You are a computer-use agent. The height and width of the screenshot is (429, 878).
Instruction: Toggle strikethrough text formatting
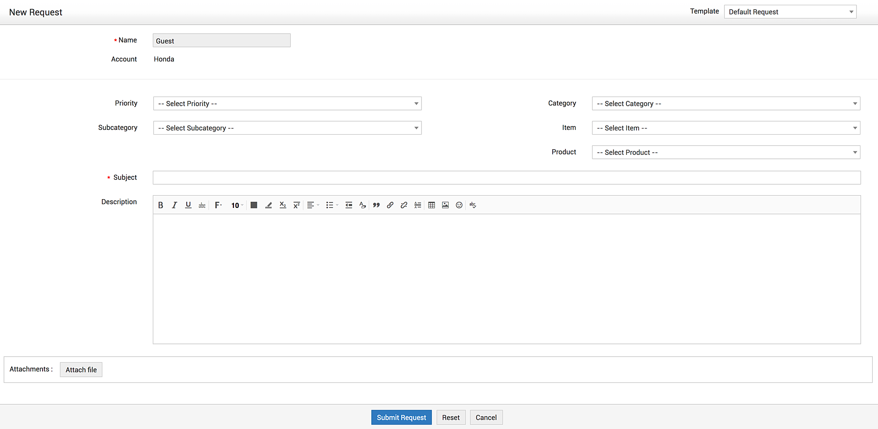coord(202,205)
